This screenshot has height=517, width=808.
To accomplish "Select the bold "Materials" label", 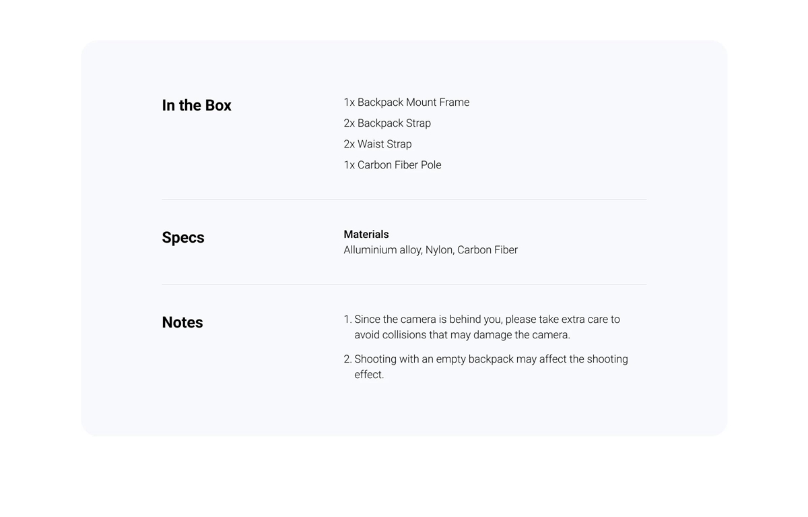I will tap(366, 235).
